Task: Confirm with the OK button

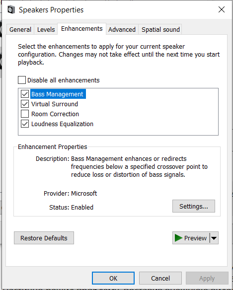Action: (x=113, y=278)
